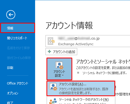Click the text このアカウントの設定を変更
Image resolution: width=130 pixels, height=104 pixels.
pyautogui.click(x=93, y=68)
